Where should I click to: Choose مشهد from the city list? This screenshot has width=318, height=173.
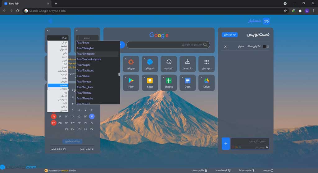pyautogui.click(x=58, y=46)
